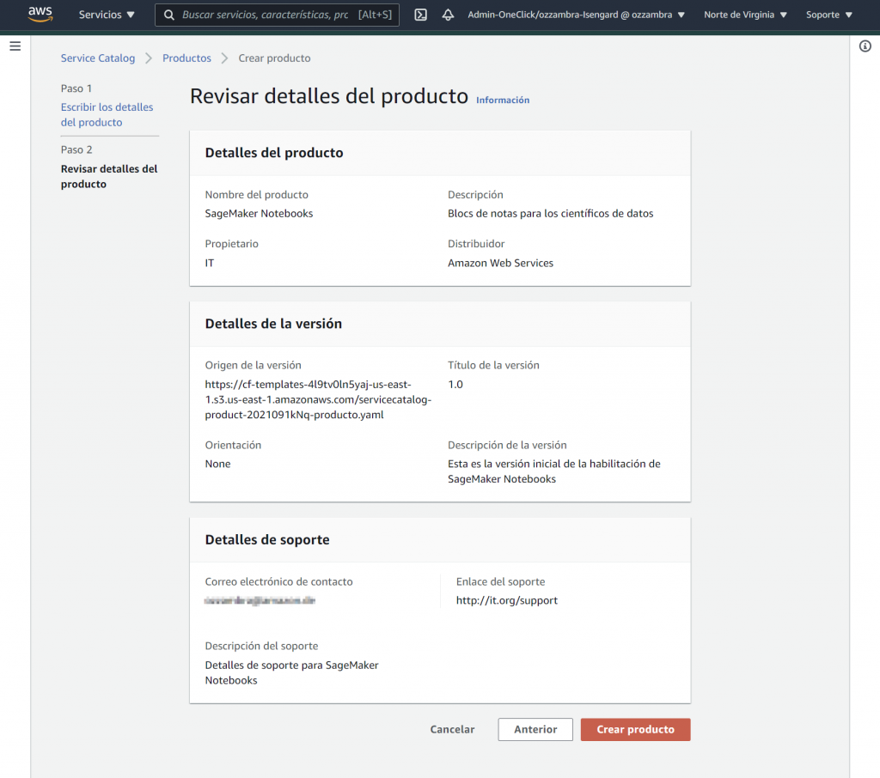Image resolution: width=880 pixels, height=778 pixels.
Task: Click the Cancelar button
Action: (x=452, y=729)
